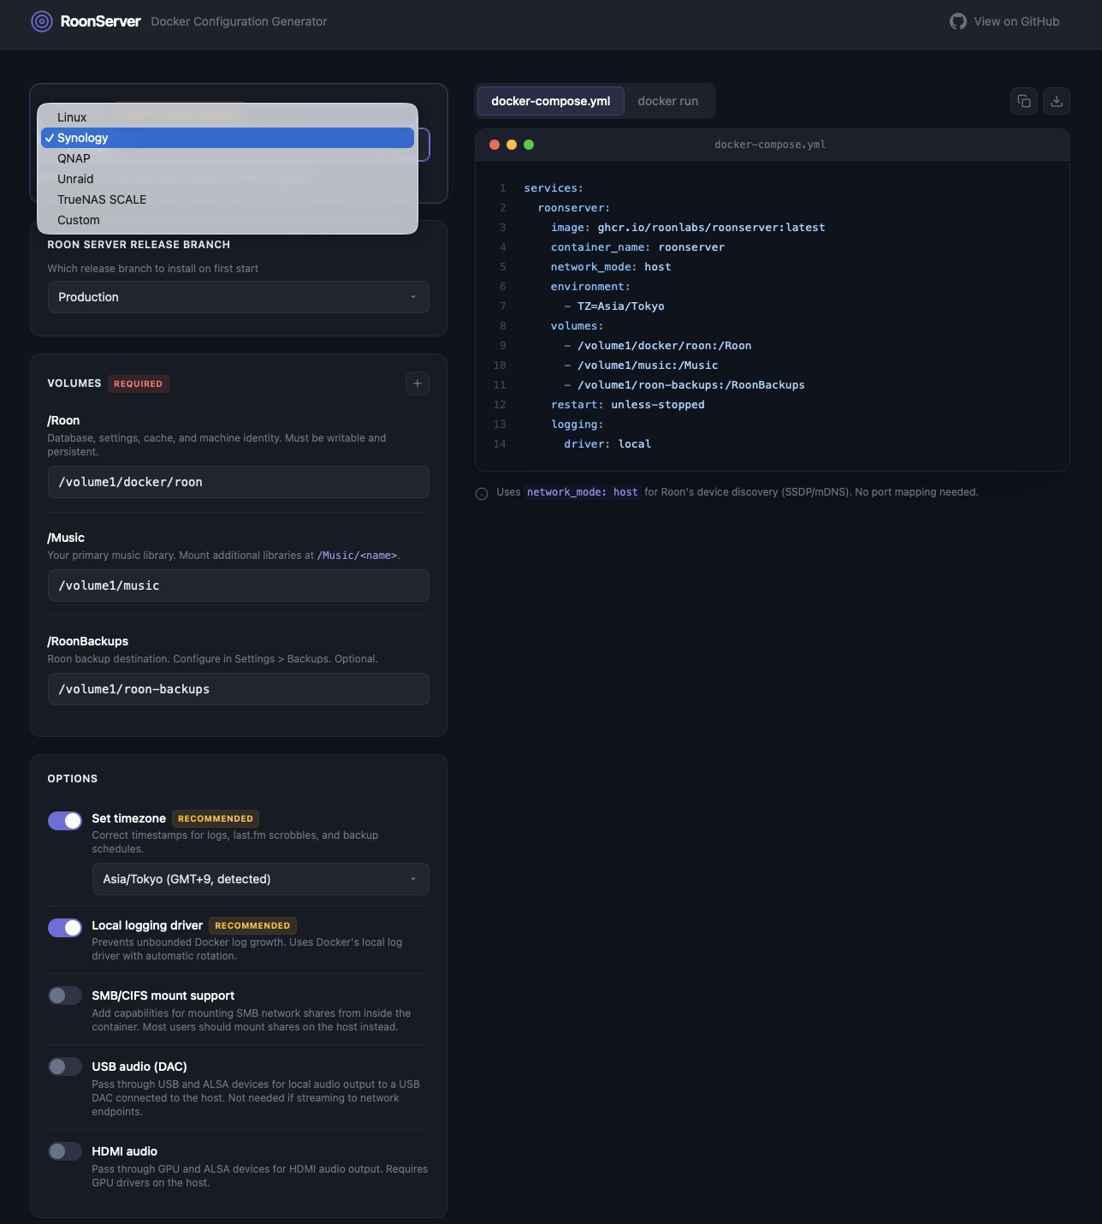This screenshot has width=1102, height=1224.
Task: Switch to the docker run tab
Action: 667,101
